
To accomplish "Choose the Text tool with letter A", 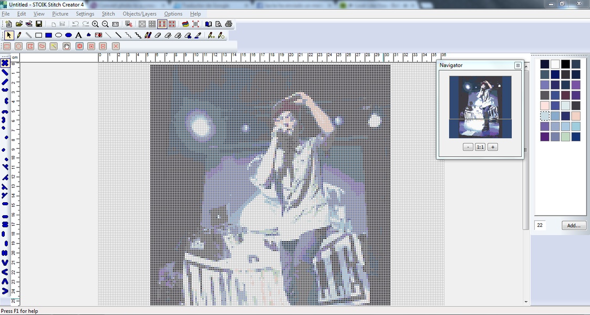I will coord(78,35).
